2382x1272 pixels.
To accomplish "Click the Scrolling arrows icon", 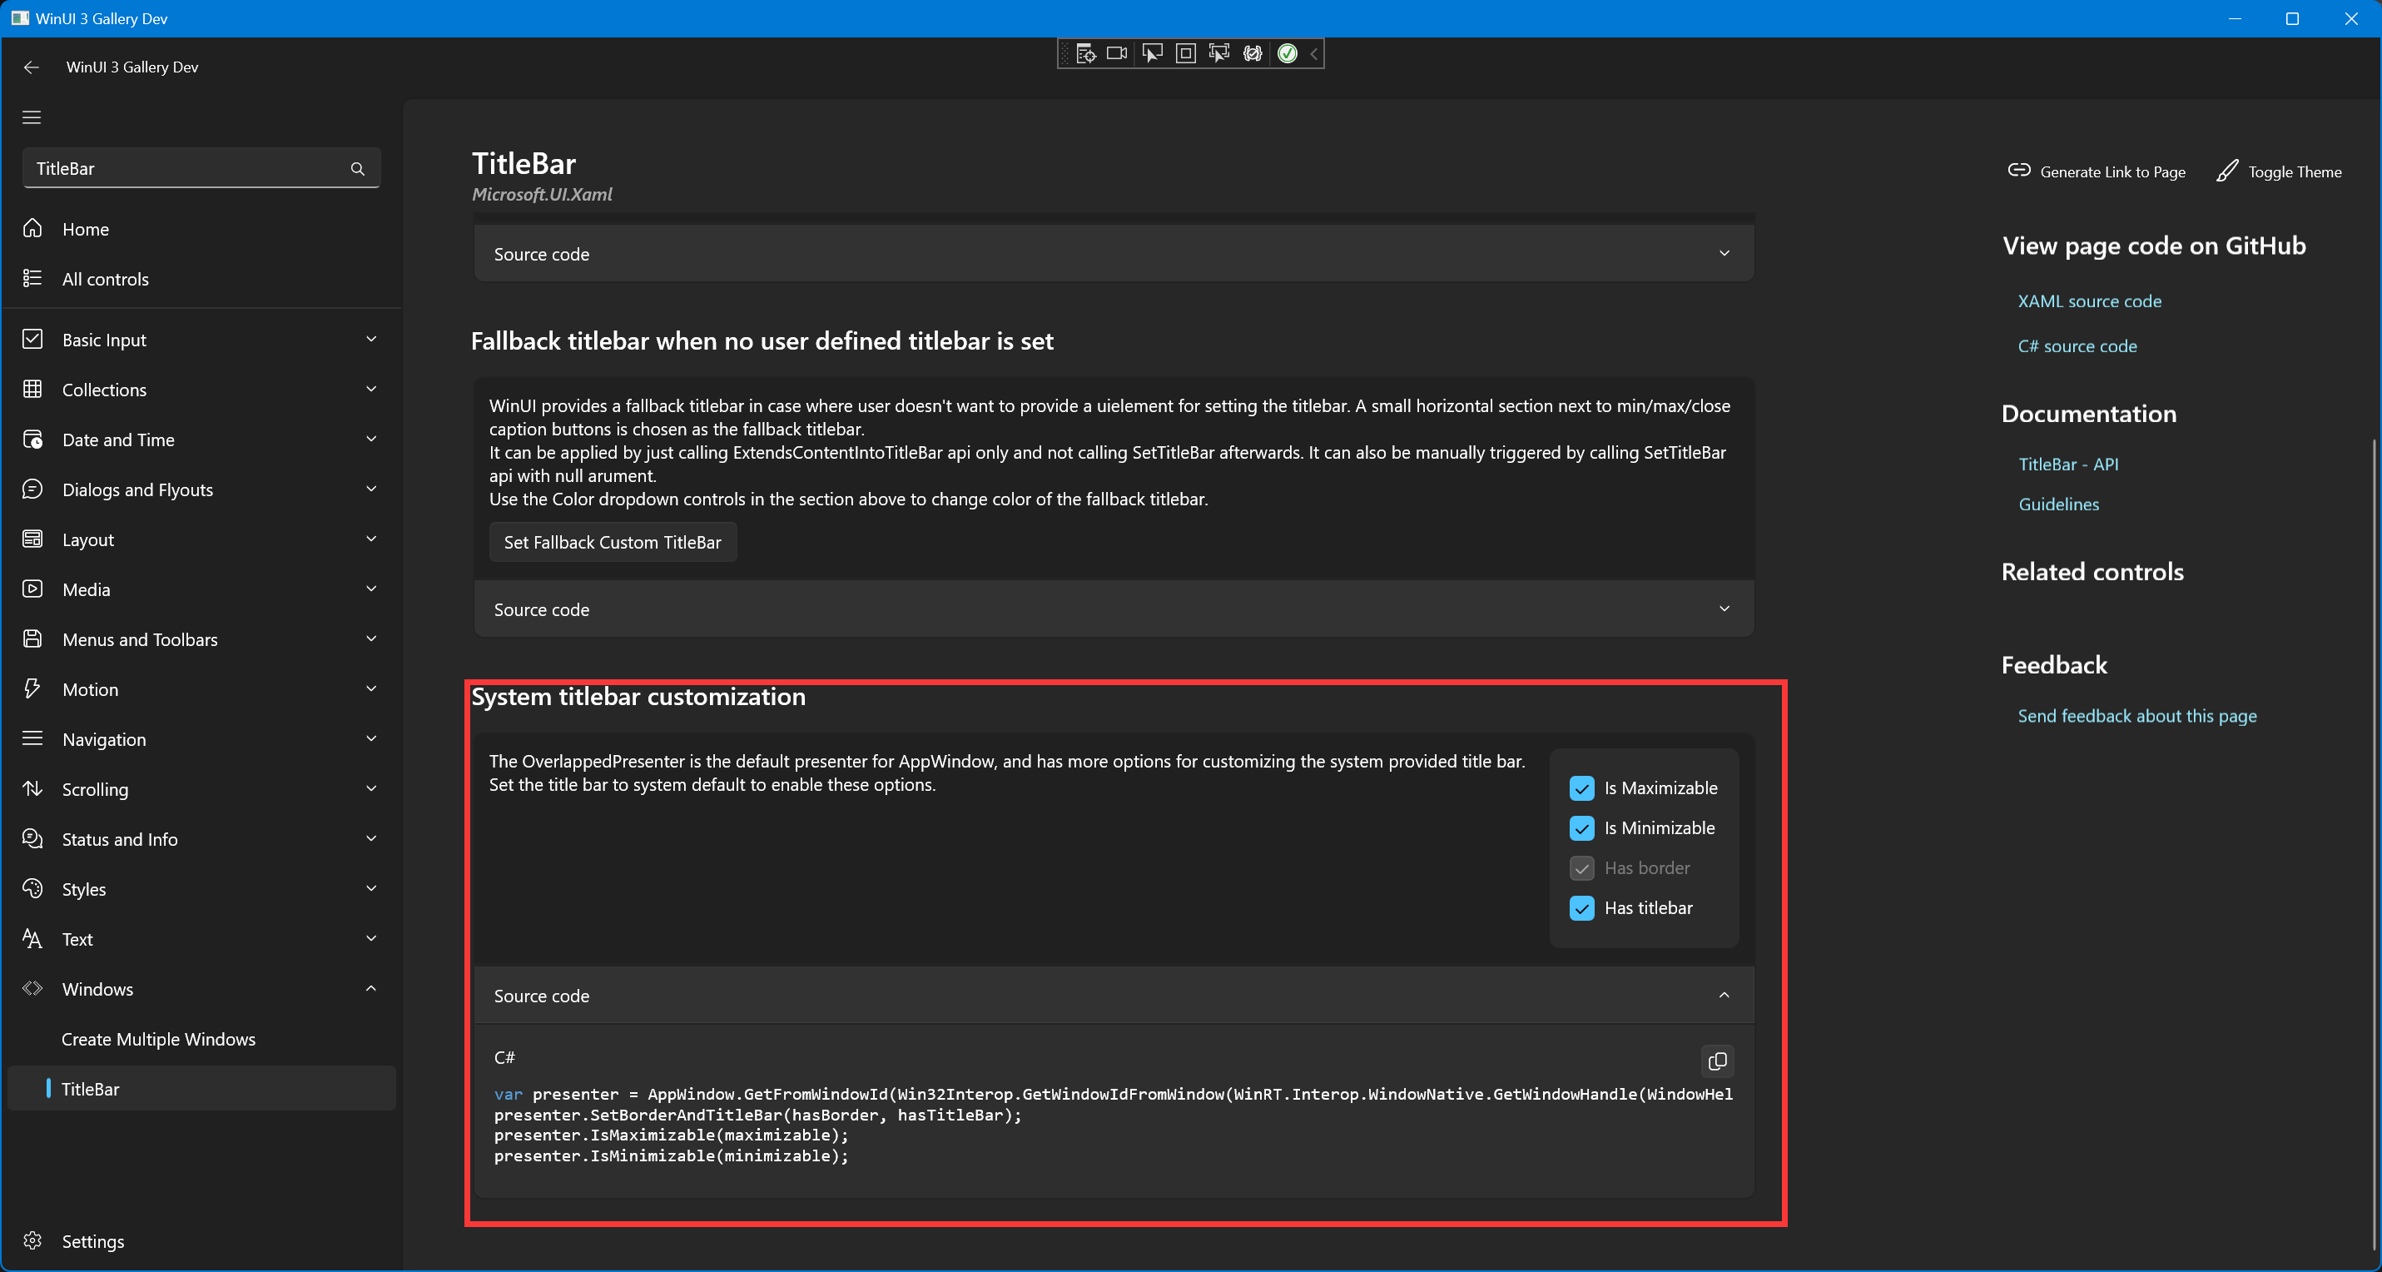I will [32, 789].
